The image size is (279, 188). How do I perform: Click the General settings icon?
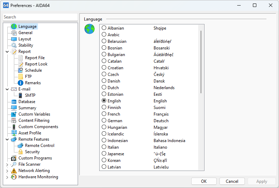(x=14, y=33)
